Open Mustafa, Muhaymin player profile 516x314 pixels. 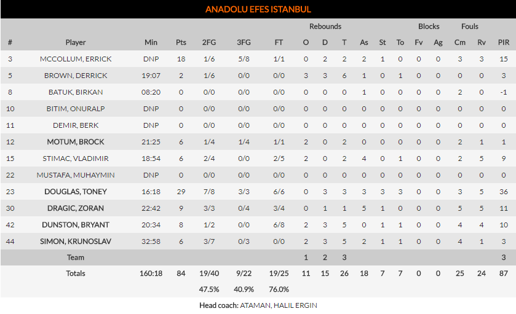pos(76,175)
